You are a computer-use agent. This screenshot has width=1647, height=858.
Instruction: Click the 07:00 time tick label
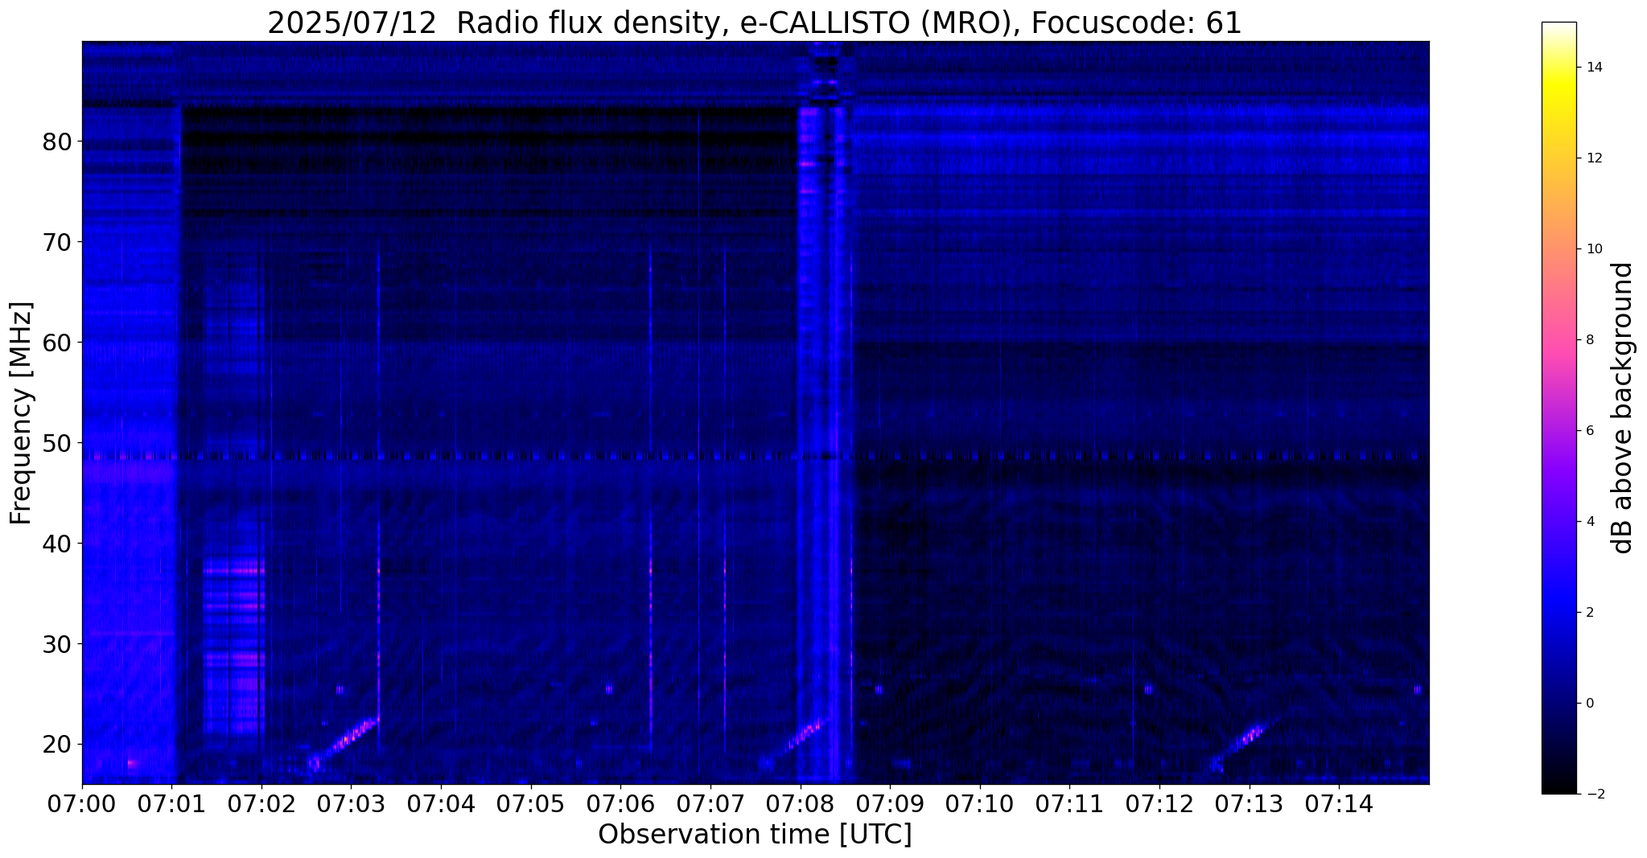(82, 804)
